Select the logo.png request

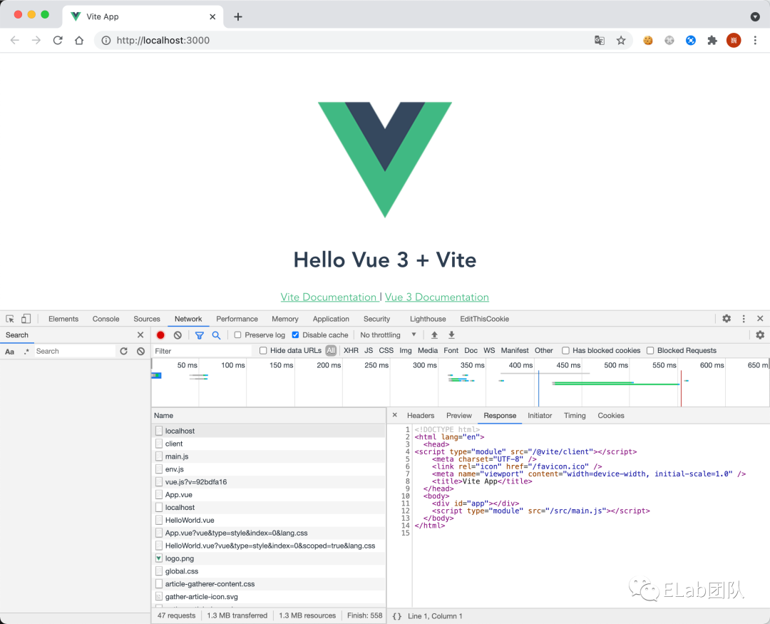269,558
